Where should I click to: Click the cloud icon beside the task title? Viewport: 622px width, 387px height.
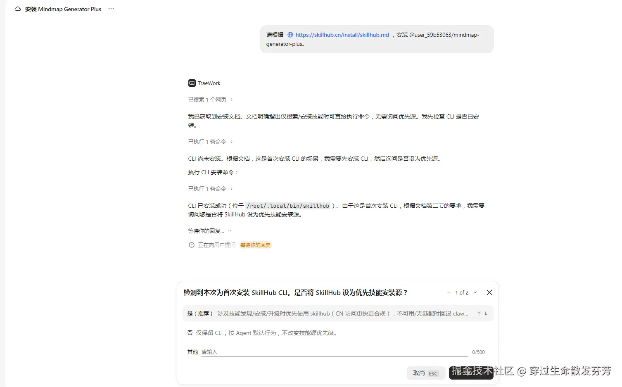click(18, 9)
